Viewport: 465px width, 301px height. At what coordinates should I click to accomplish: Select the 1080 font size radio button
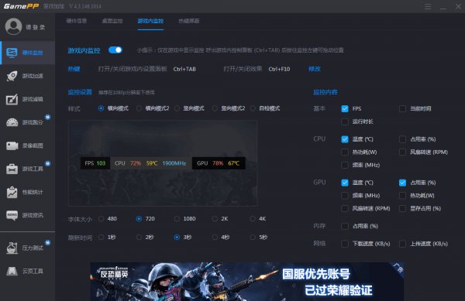(x=177, y=219)
